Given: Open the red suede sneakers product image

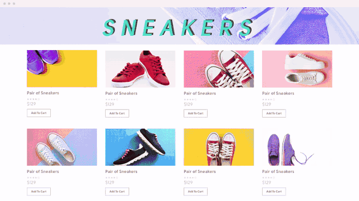Looking at the screenshot, I should click(x=141, y=69).
